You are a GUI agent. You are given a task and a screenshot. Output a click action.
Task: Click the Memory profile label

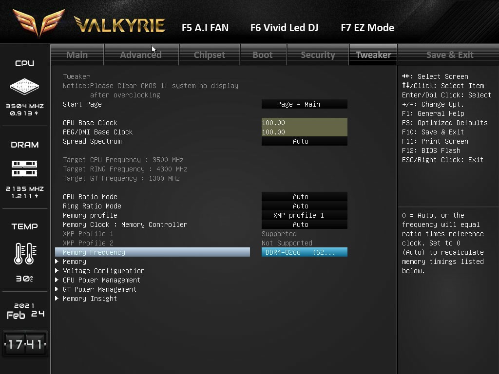pyautogui.click(x=90, y=215)
